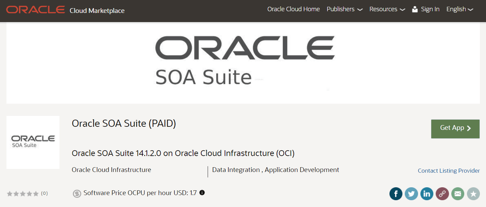Screen dimensions: 486x207
Task: Click the Sign In person icon
Action: click(415, 9)
